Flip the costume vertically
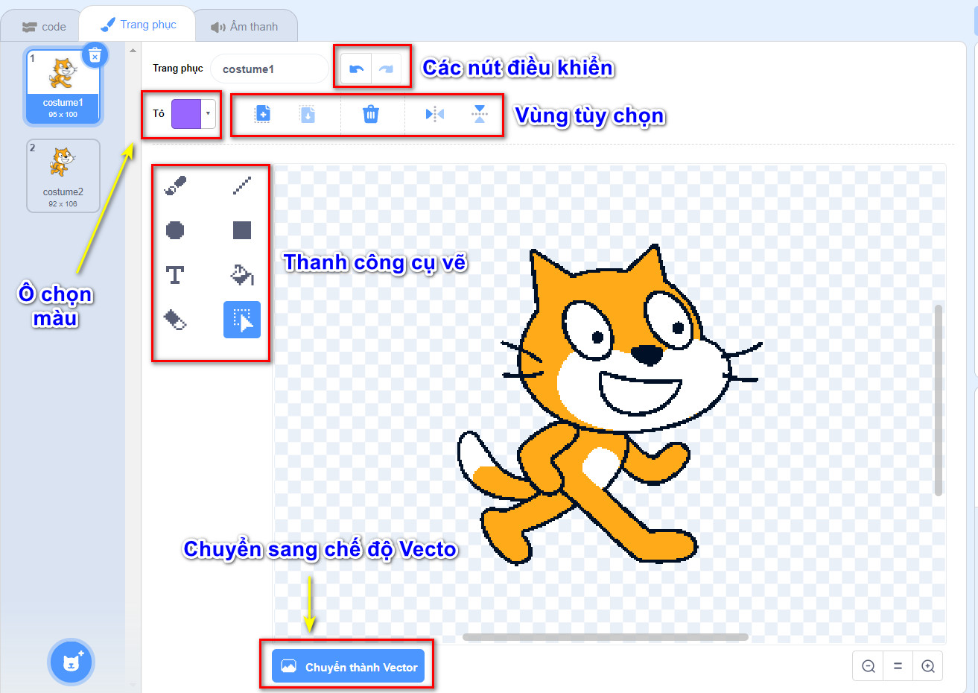This screenshot has height=693, width=978. tap(480, 114)
